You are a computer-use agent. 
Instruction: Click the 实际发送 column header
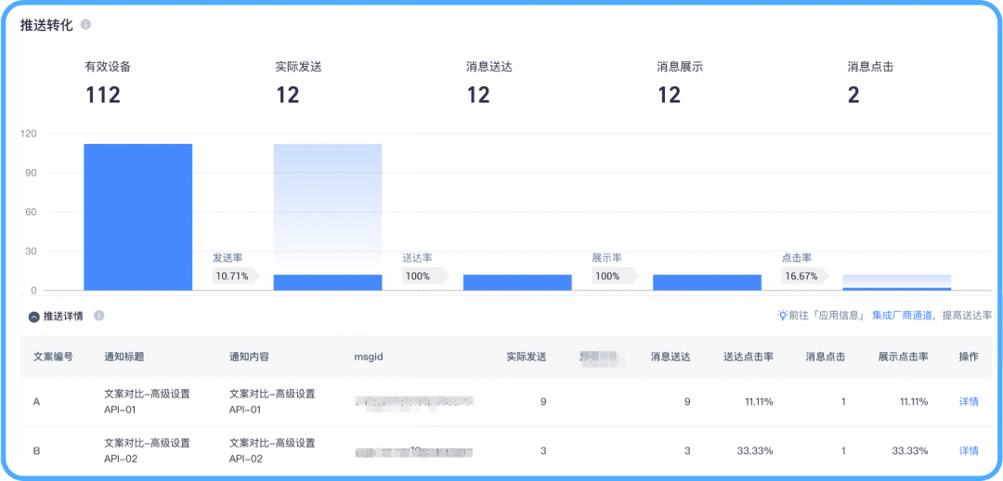click(x=527, y=357)
